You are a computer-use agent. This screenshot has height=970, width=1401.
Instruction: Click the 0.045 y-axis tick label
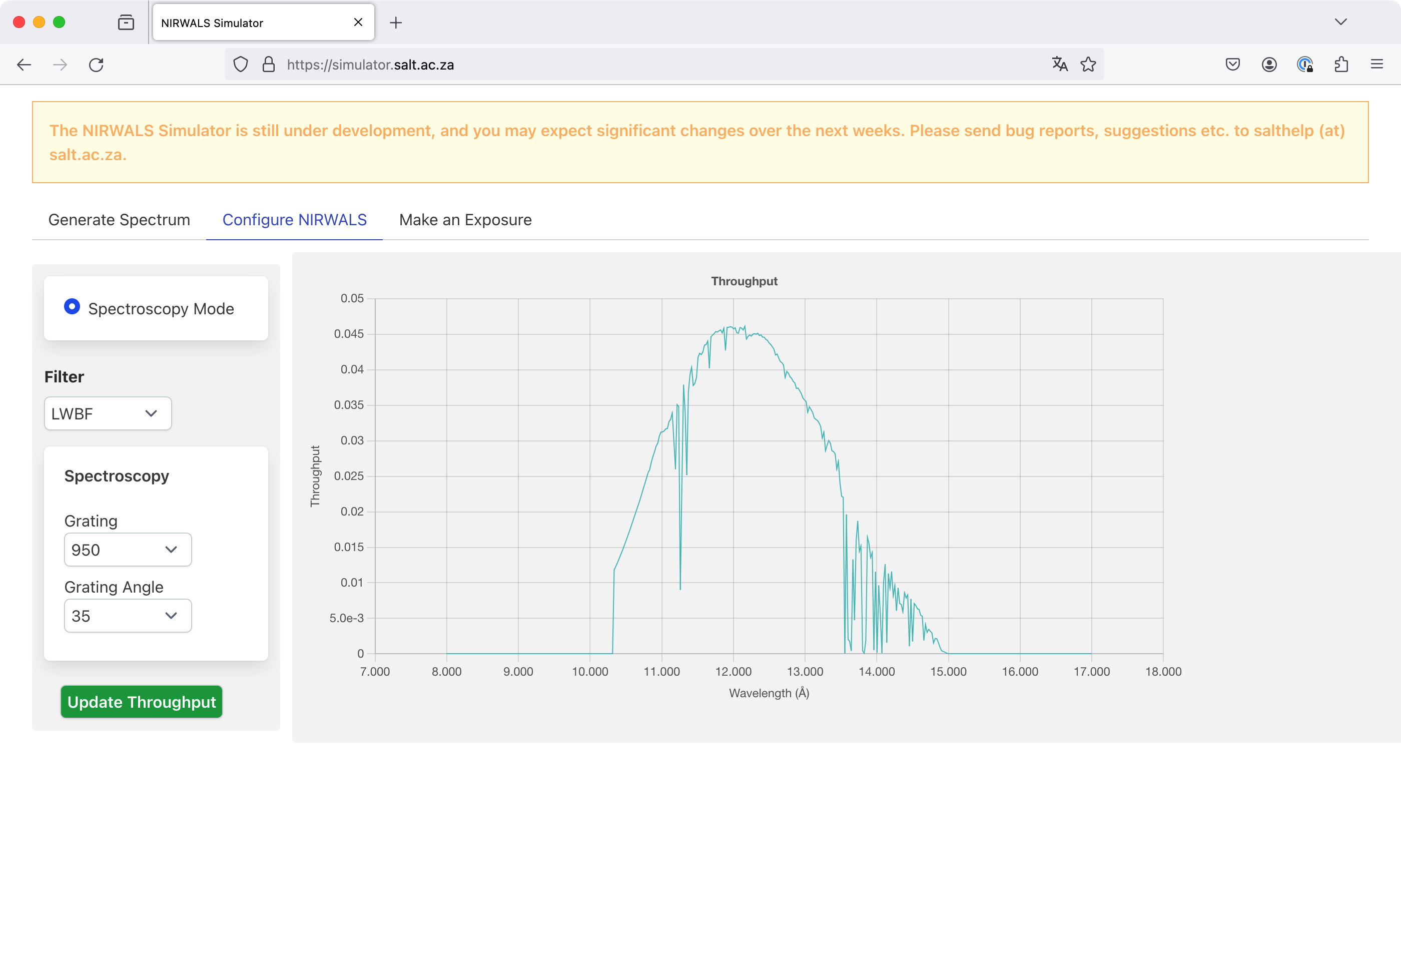[x=349, y=334]
